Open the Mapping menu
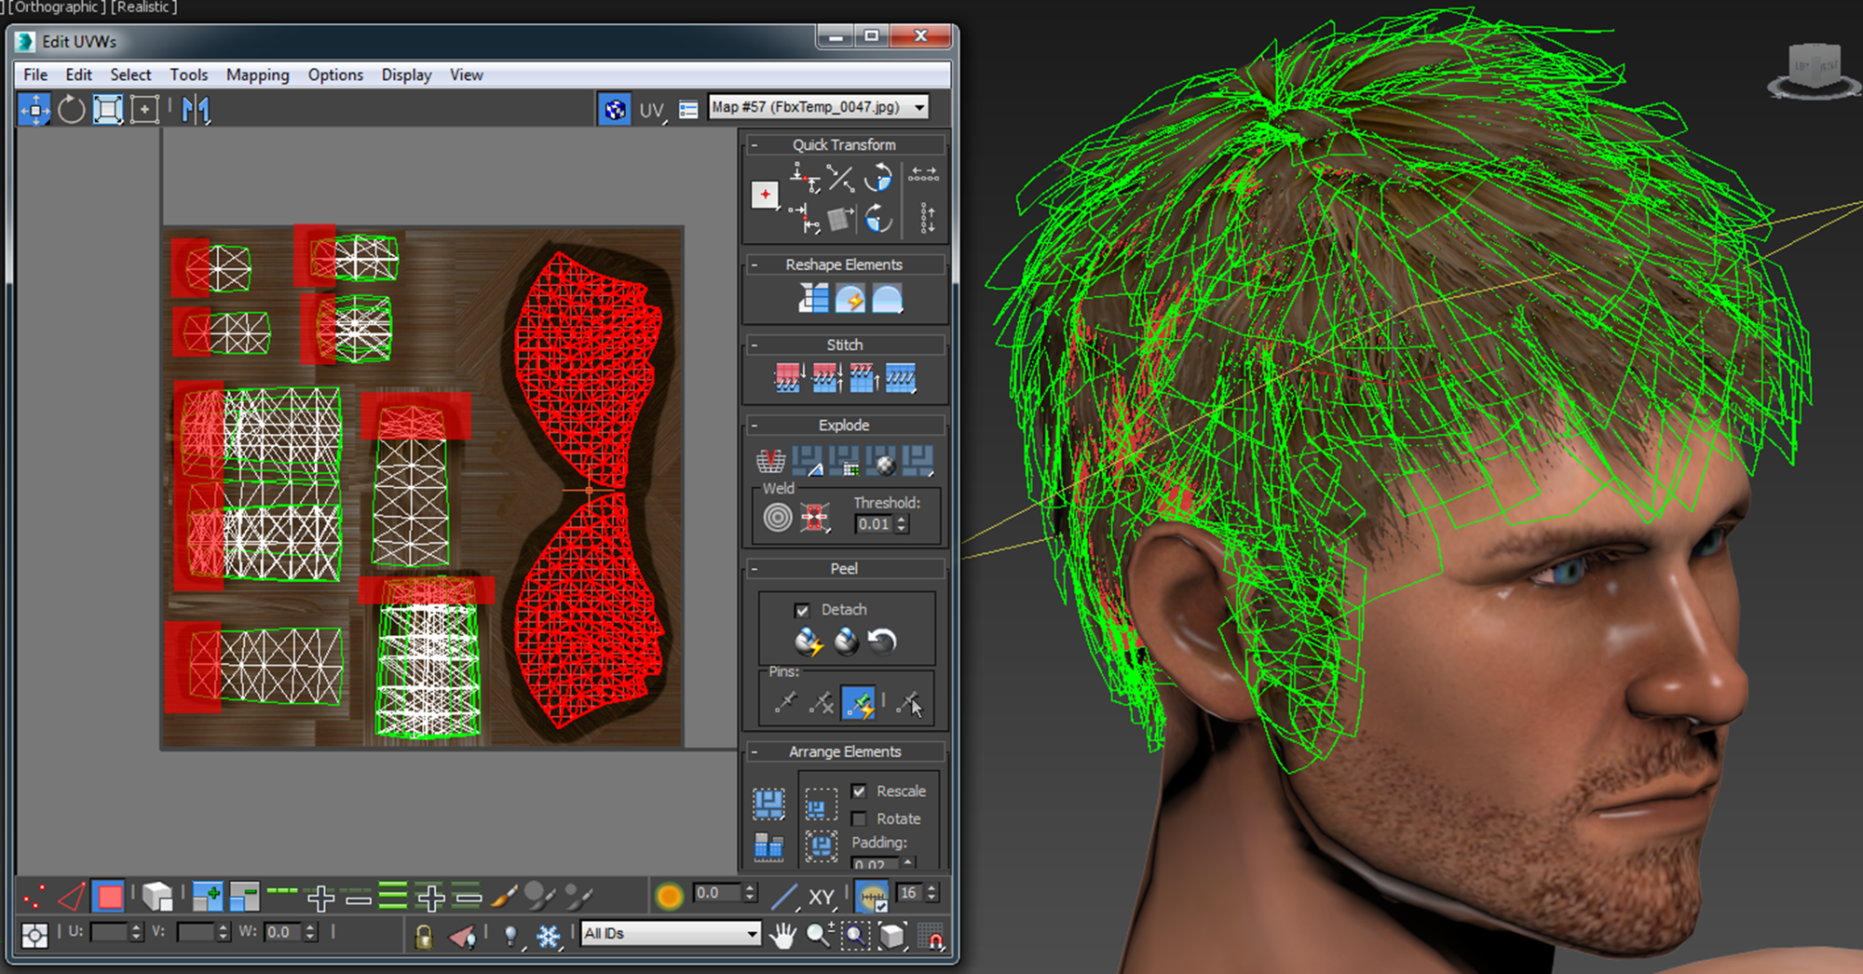Screen dimensions: 1863x974 258,75
